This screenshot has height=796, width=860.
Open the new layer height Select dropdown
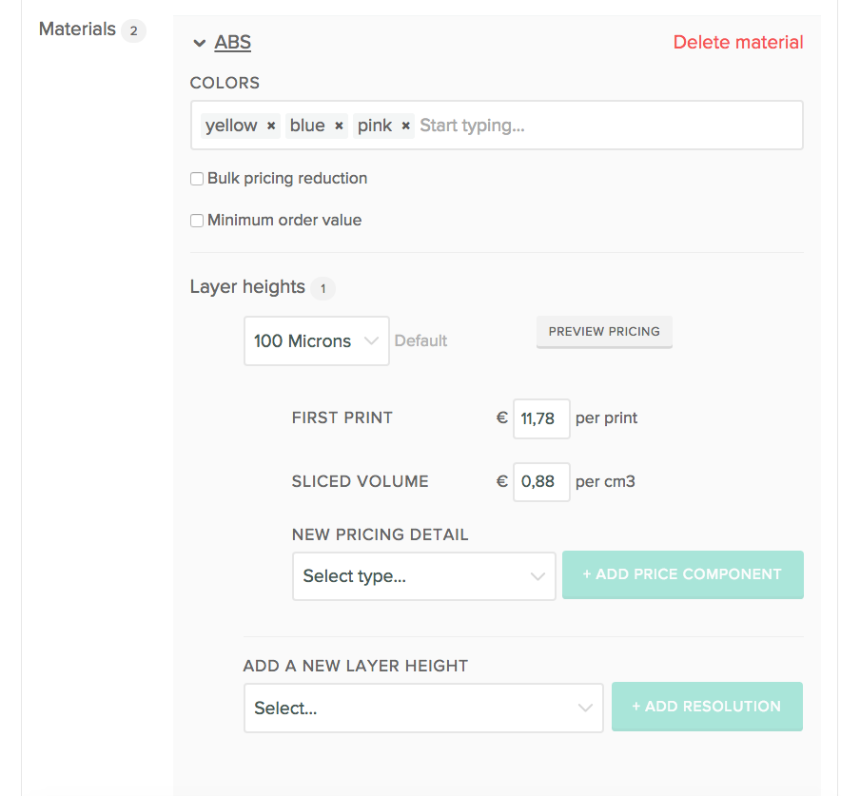(x=423, y=709)
